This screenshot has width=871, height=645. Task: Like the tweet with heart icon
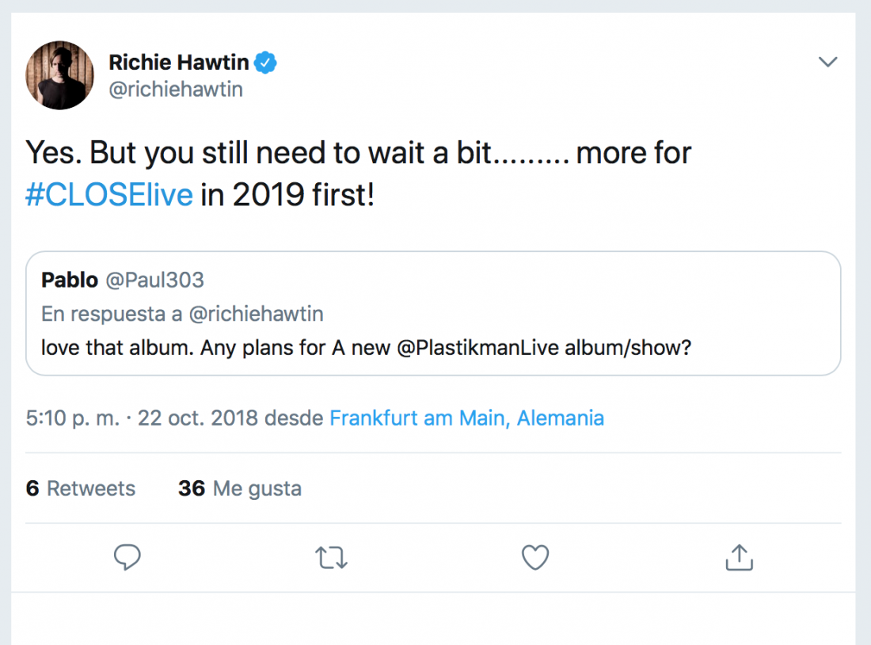click(535, 558)
